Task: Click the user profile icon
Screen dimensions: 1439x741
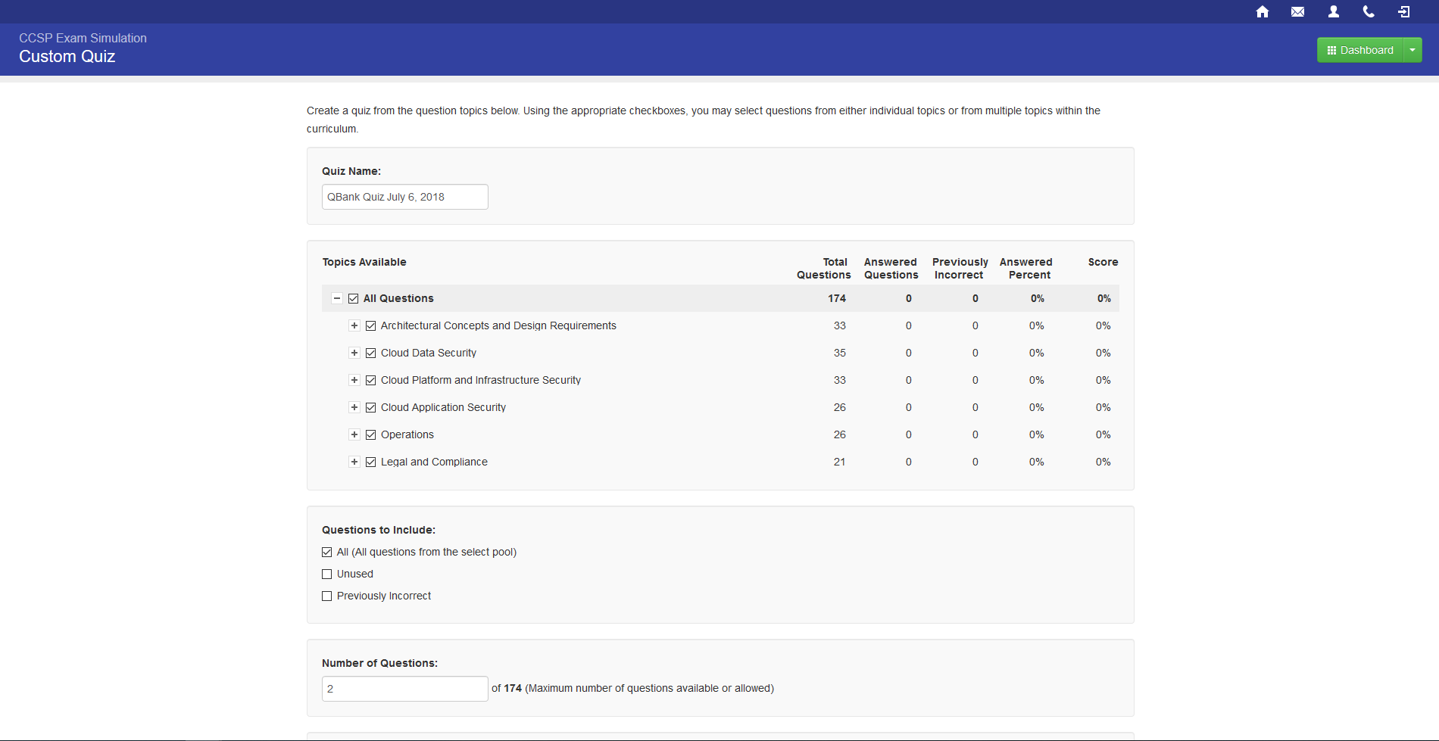Action: coord(1333,11)
